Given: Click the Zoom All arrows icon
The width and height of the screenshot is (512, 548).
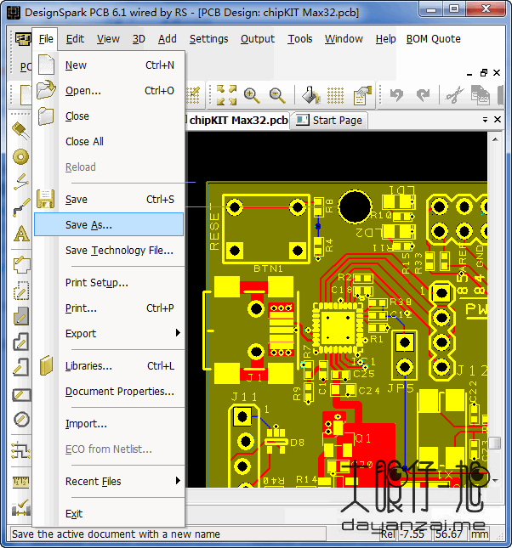Looking at the screenshot, I should [x=226, y=95].
